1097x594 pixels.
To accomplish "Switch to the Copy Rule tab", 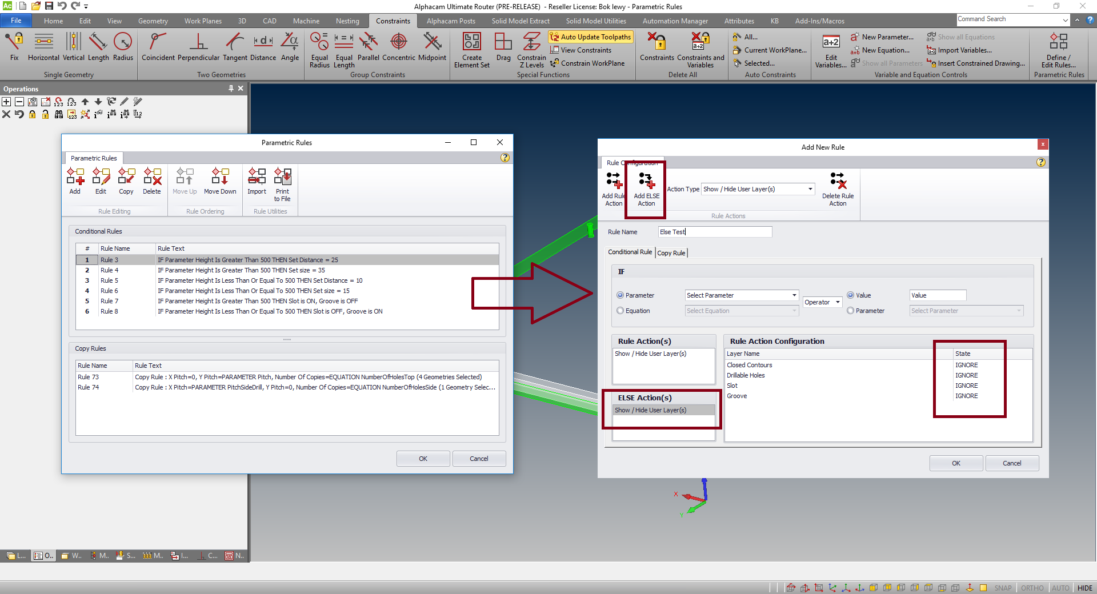I will tap(671, 253).
